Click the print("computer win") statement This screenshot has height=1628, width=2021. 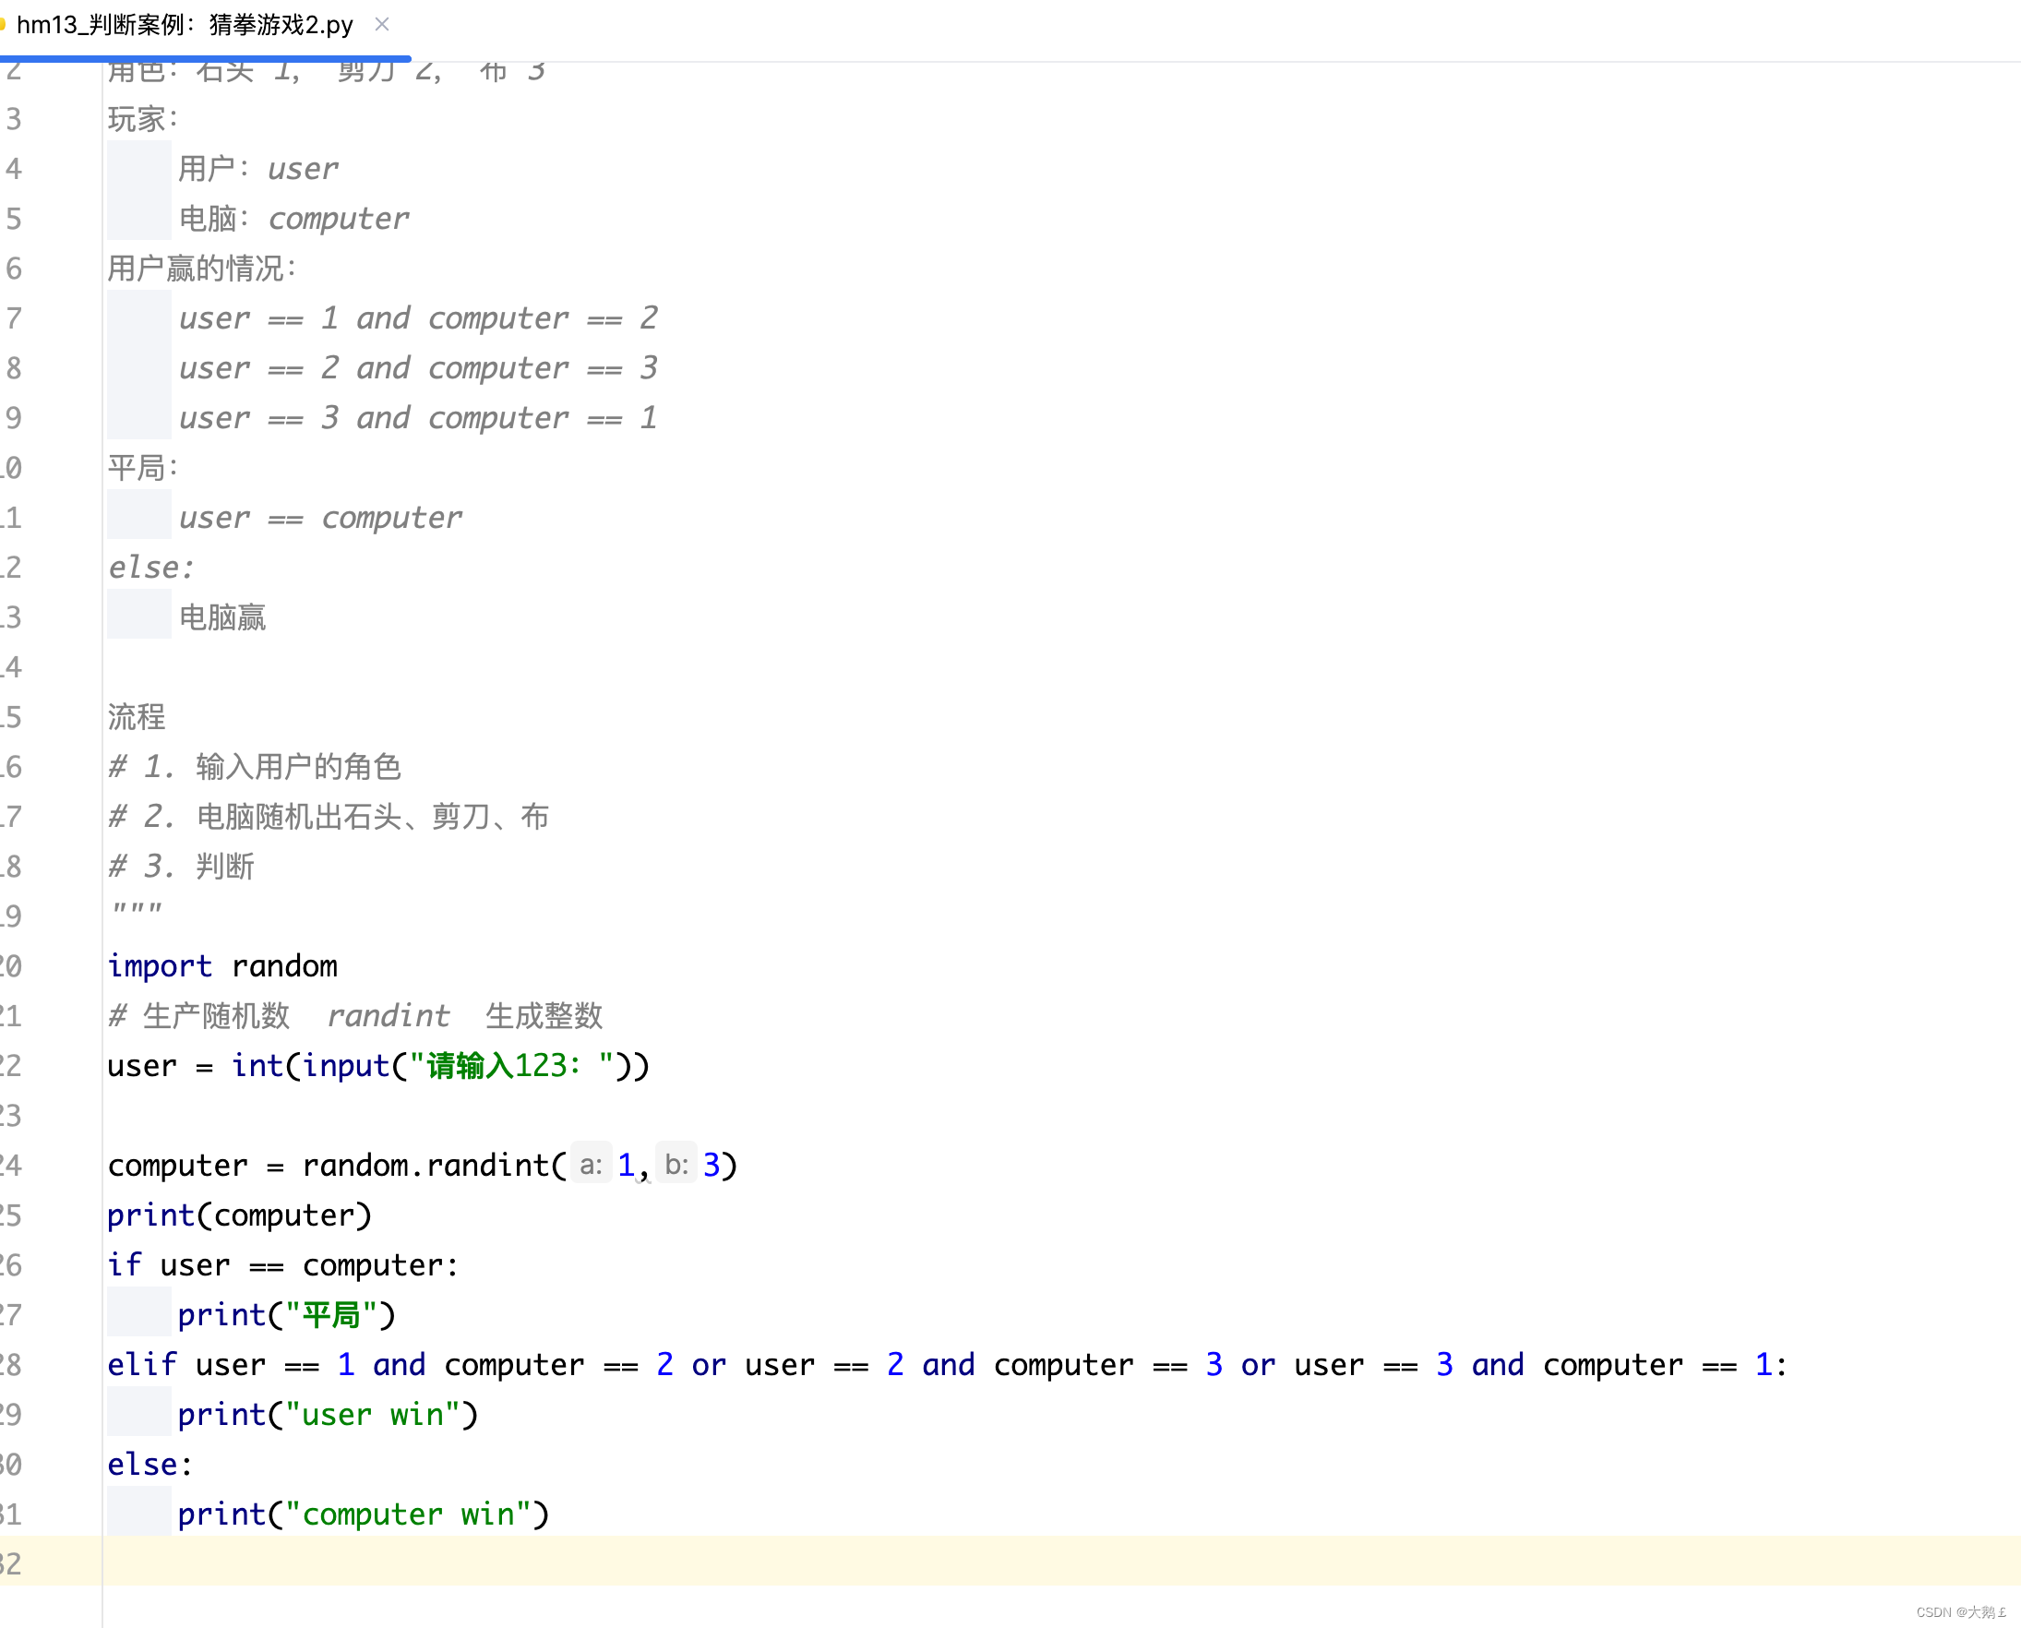pos(364,1514)
